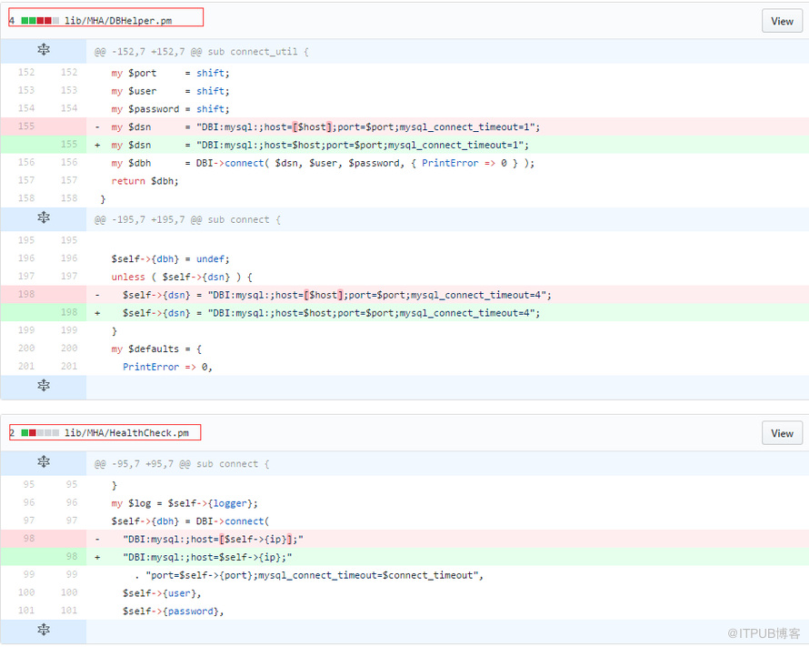Open the lib/MHA/DBHelper.pm file link
Screen dimensions: 809x647
[x=118, y=21]
